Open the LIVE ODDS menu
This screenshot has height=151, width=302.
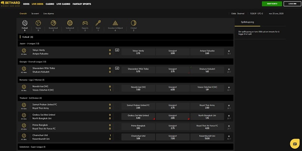point(37,4)
